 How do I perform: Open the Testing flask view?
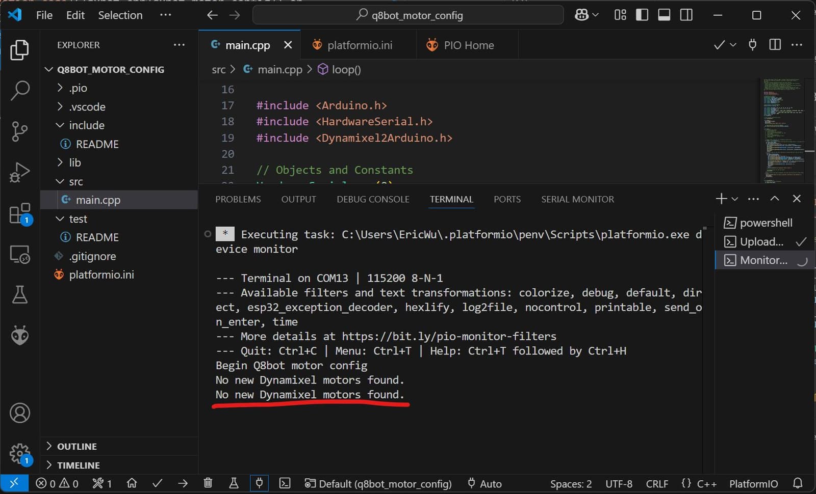click(x=19, y=294)
